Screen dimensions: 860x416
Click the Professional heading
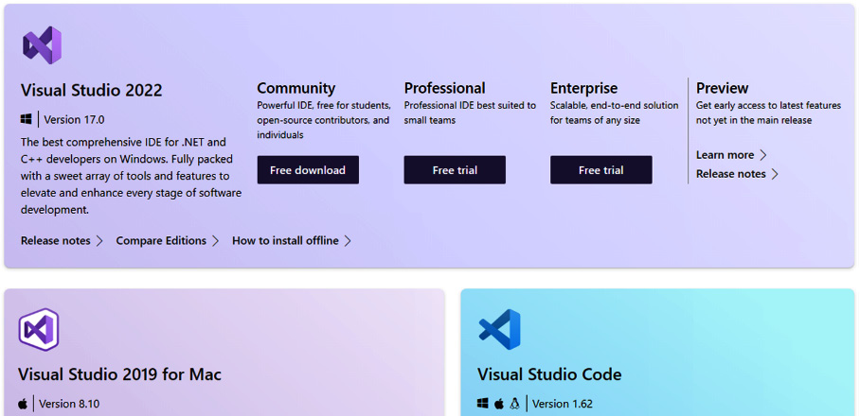pos(445,88)
